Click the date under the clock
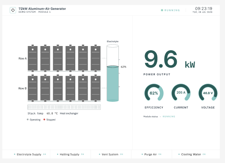The height and width of the screenshot is (163, 225). tap(203, 12)
